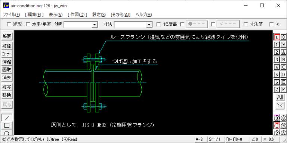Click the 伸縮 stretch tool
287x143 pixels.
7,62
